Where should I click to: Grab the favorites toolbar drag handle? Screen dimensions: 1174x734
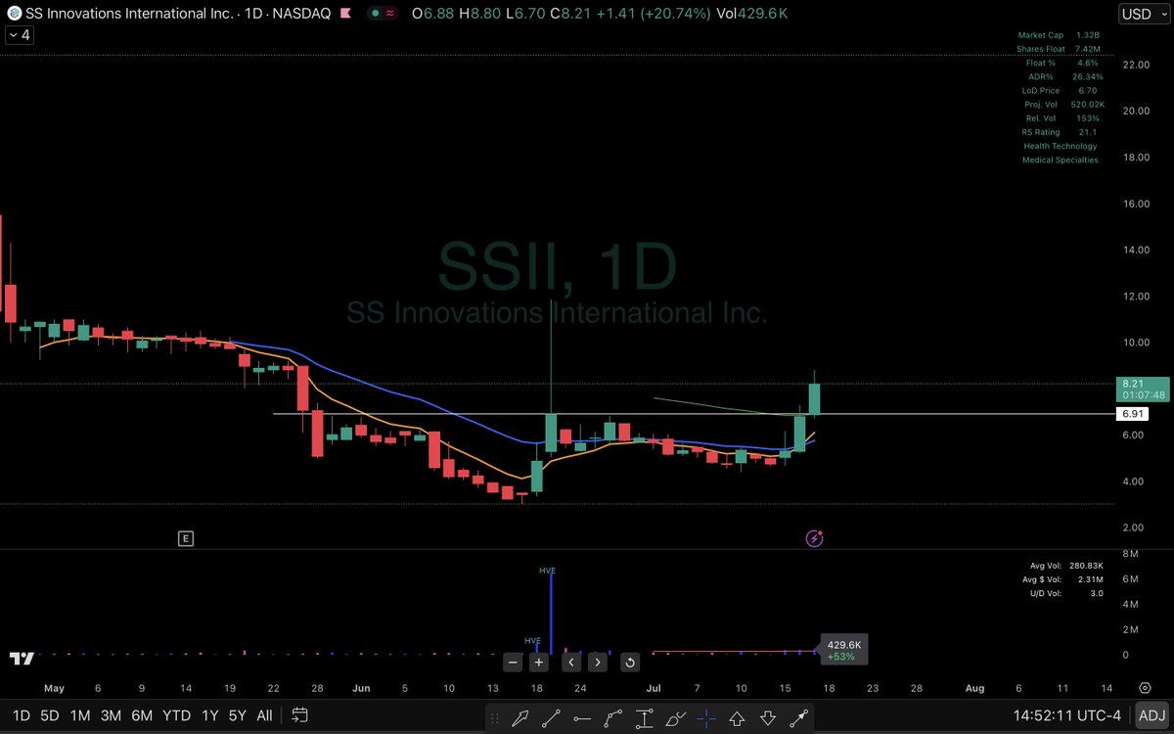pyautogui.click(x=497, y=718)
